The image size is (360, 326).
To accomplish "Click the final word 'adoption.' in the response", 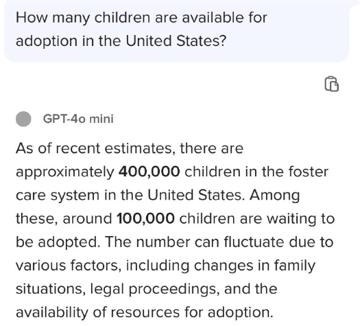I will click(241, 313).
